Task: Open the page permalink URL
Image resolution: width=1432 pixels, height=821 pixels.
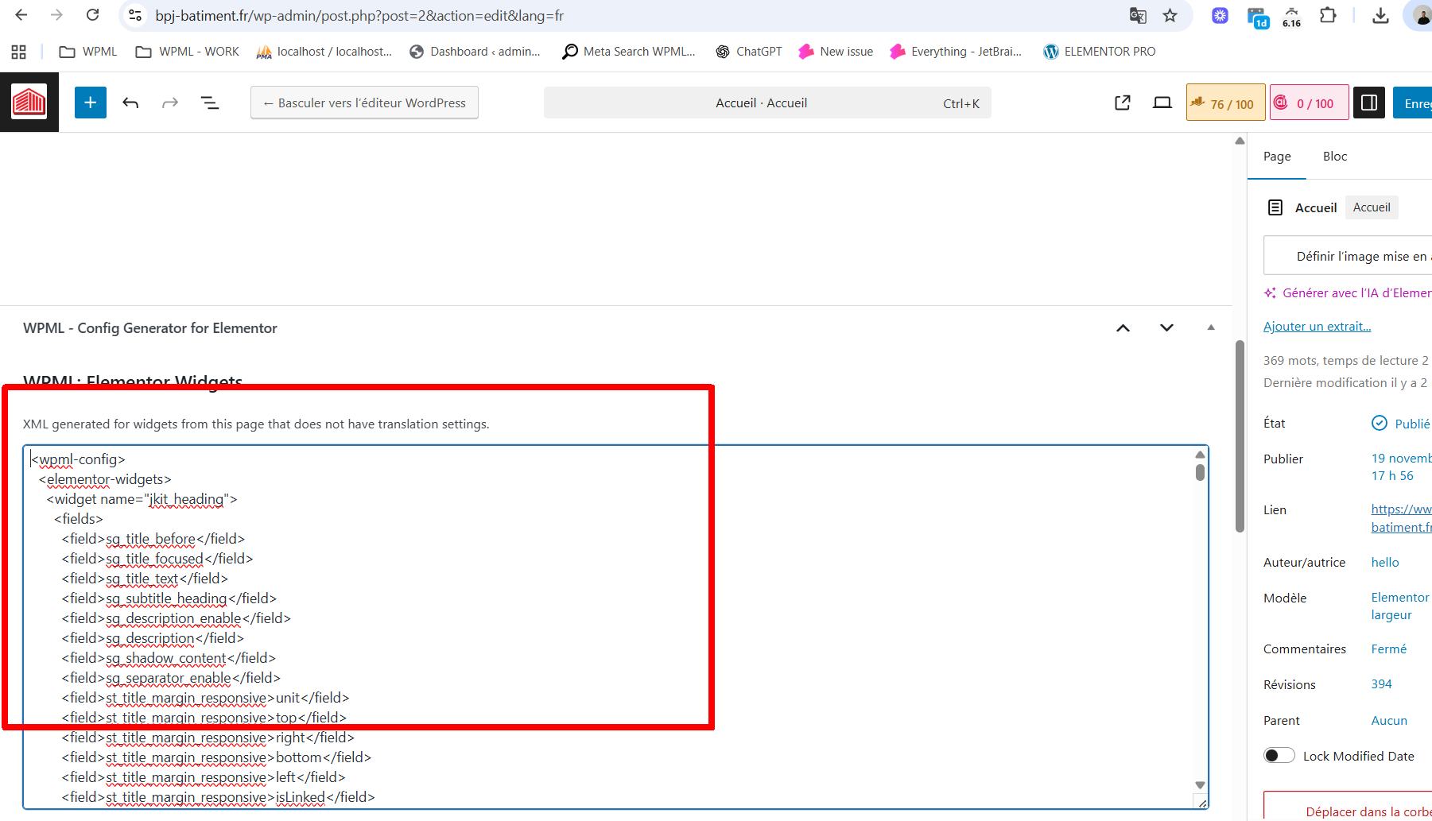Action: coord(1401,518)
